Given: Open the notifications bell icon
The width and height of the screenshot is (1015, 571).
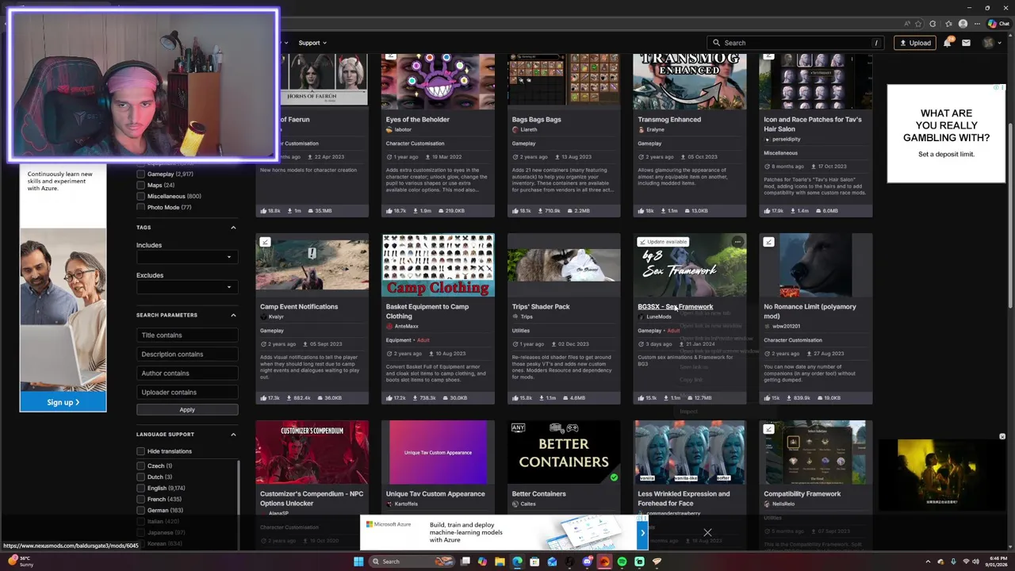Looking at the screenshot, I should pyautogui.click(x=947, y=43).
